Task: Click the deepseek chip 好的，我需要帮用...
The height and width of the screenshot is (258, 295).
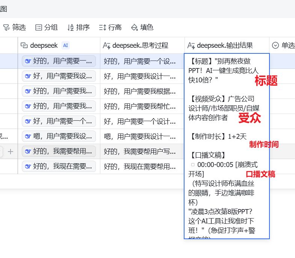Action: 59,152
